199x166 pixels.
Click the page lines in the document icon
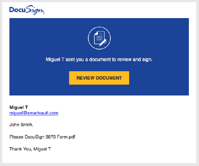[99, 37]
